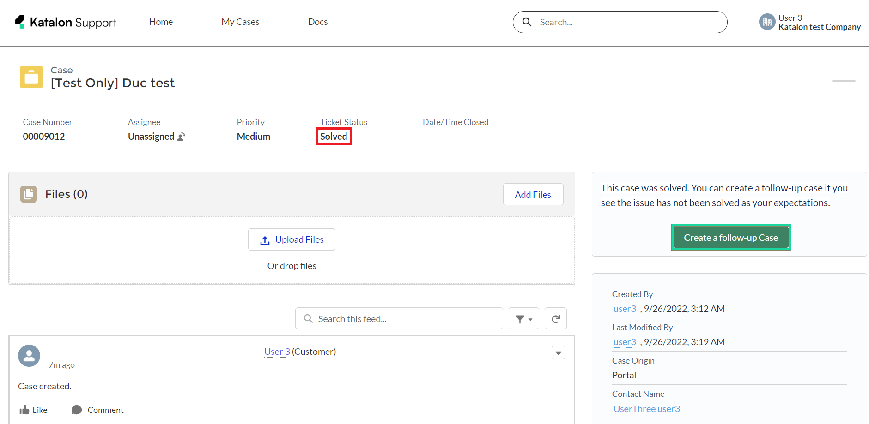Open the Docs menu item
Screen dimensions: 869x424
(x=318, y=22)
